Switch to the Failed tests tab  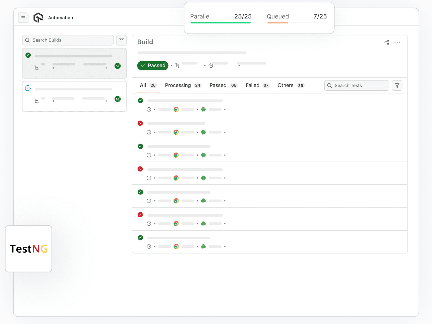coord(252,85)
